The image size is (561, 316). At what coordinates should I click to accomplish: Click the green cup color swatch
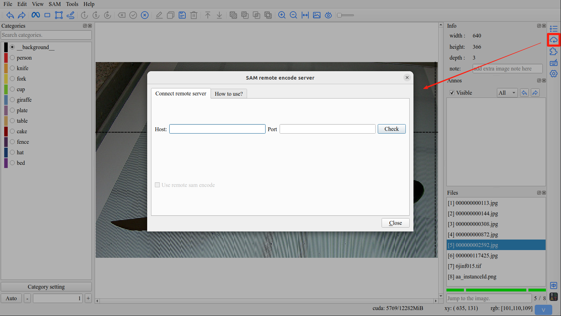(x=6, y=89)
